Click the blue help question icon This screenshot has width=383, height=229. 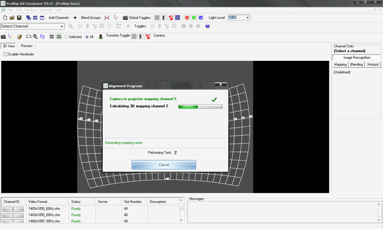[x=207, y=26]
